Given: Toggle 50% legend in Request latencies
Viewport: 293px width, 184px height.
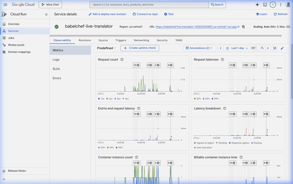Looking at the screenshot, I should (x=197, y=99).
